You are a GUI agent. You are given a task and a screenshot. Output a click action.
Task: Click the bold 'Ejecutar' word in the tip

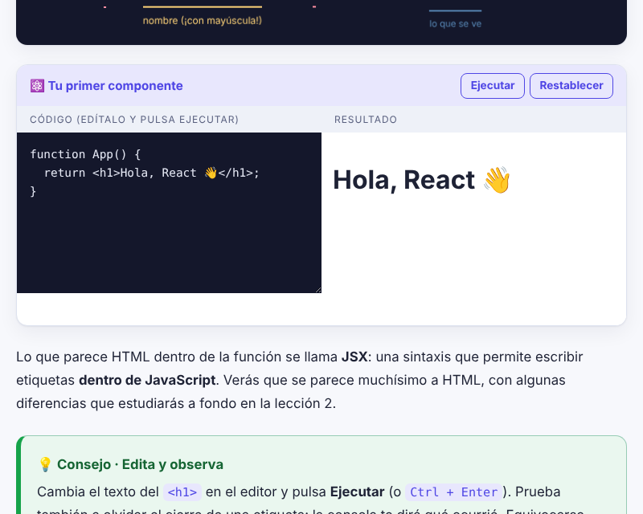[357, 492]
